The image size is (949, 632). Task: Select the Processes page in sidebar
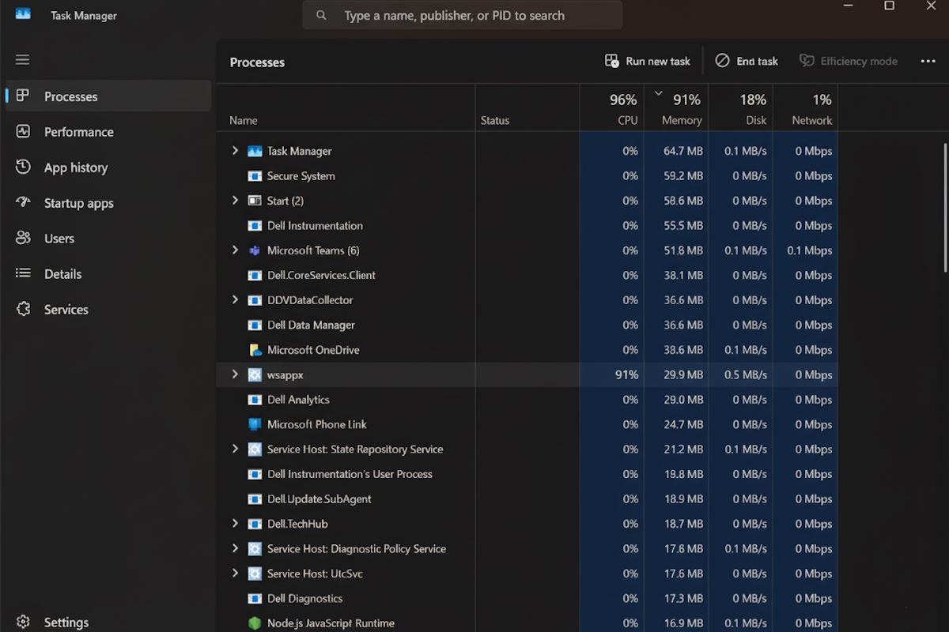(x=70, y=96)
